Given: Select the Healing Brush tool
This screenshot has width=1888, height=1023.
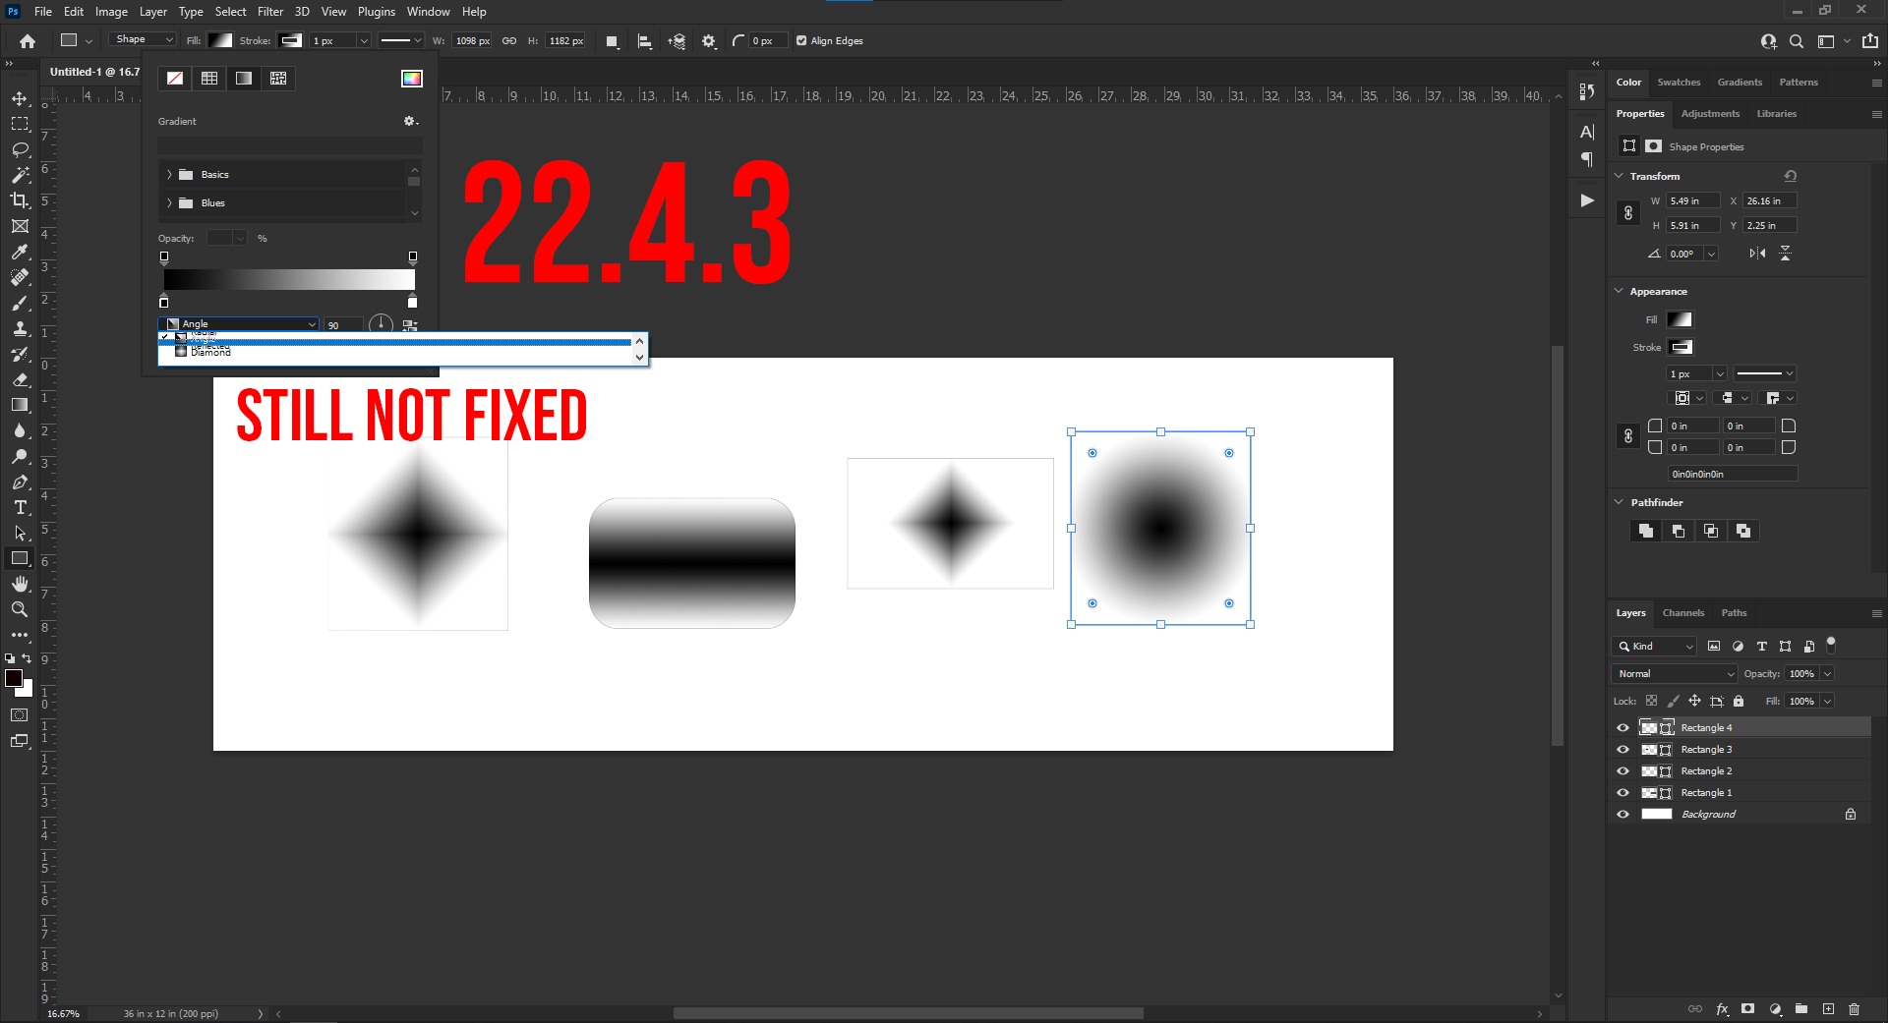Looking at the screenshot, I should point(20,277).
